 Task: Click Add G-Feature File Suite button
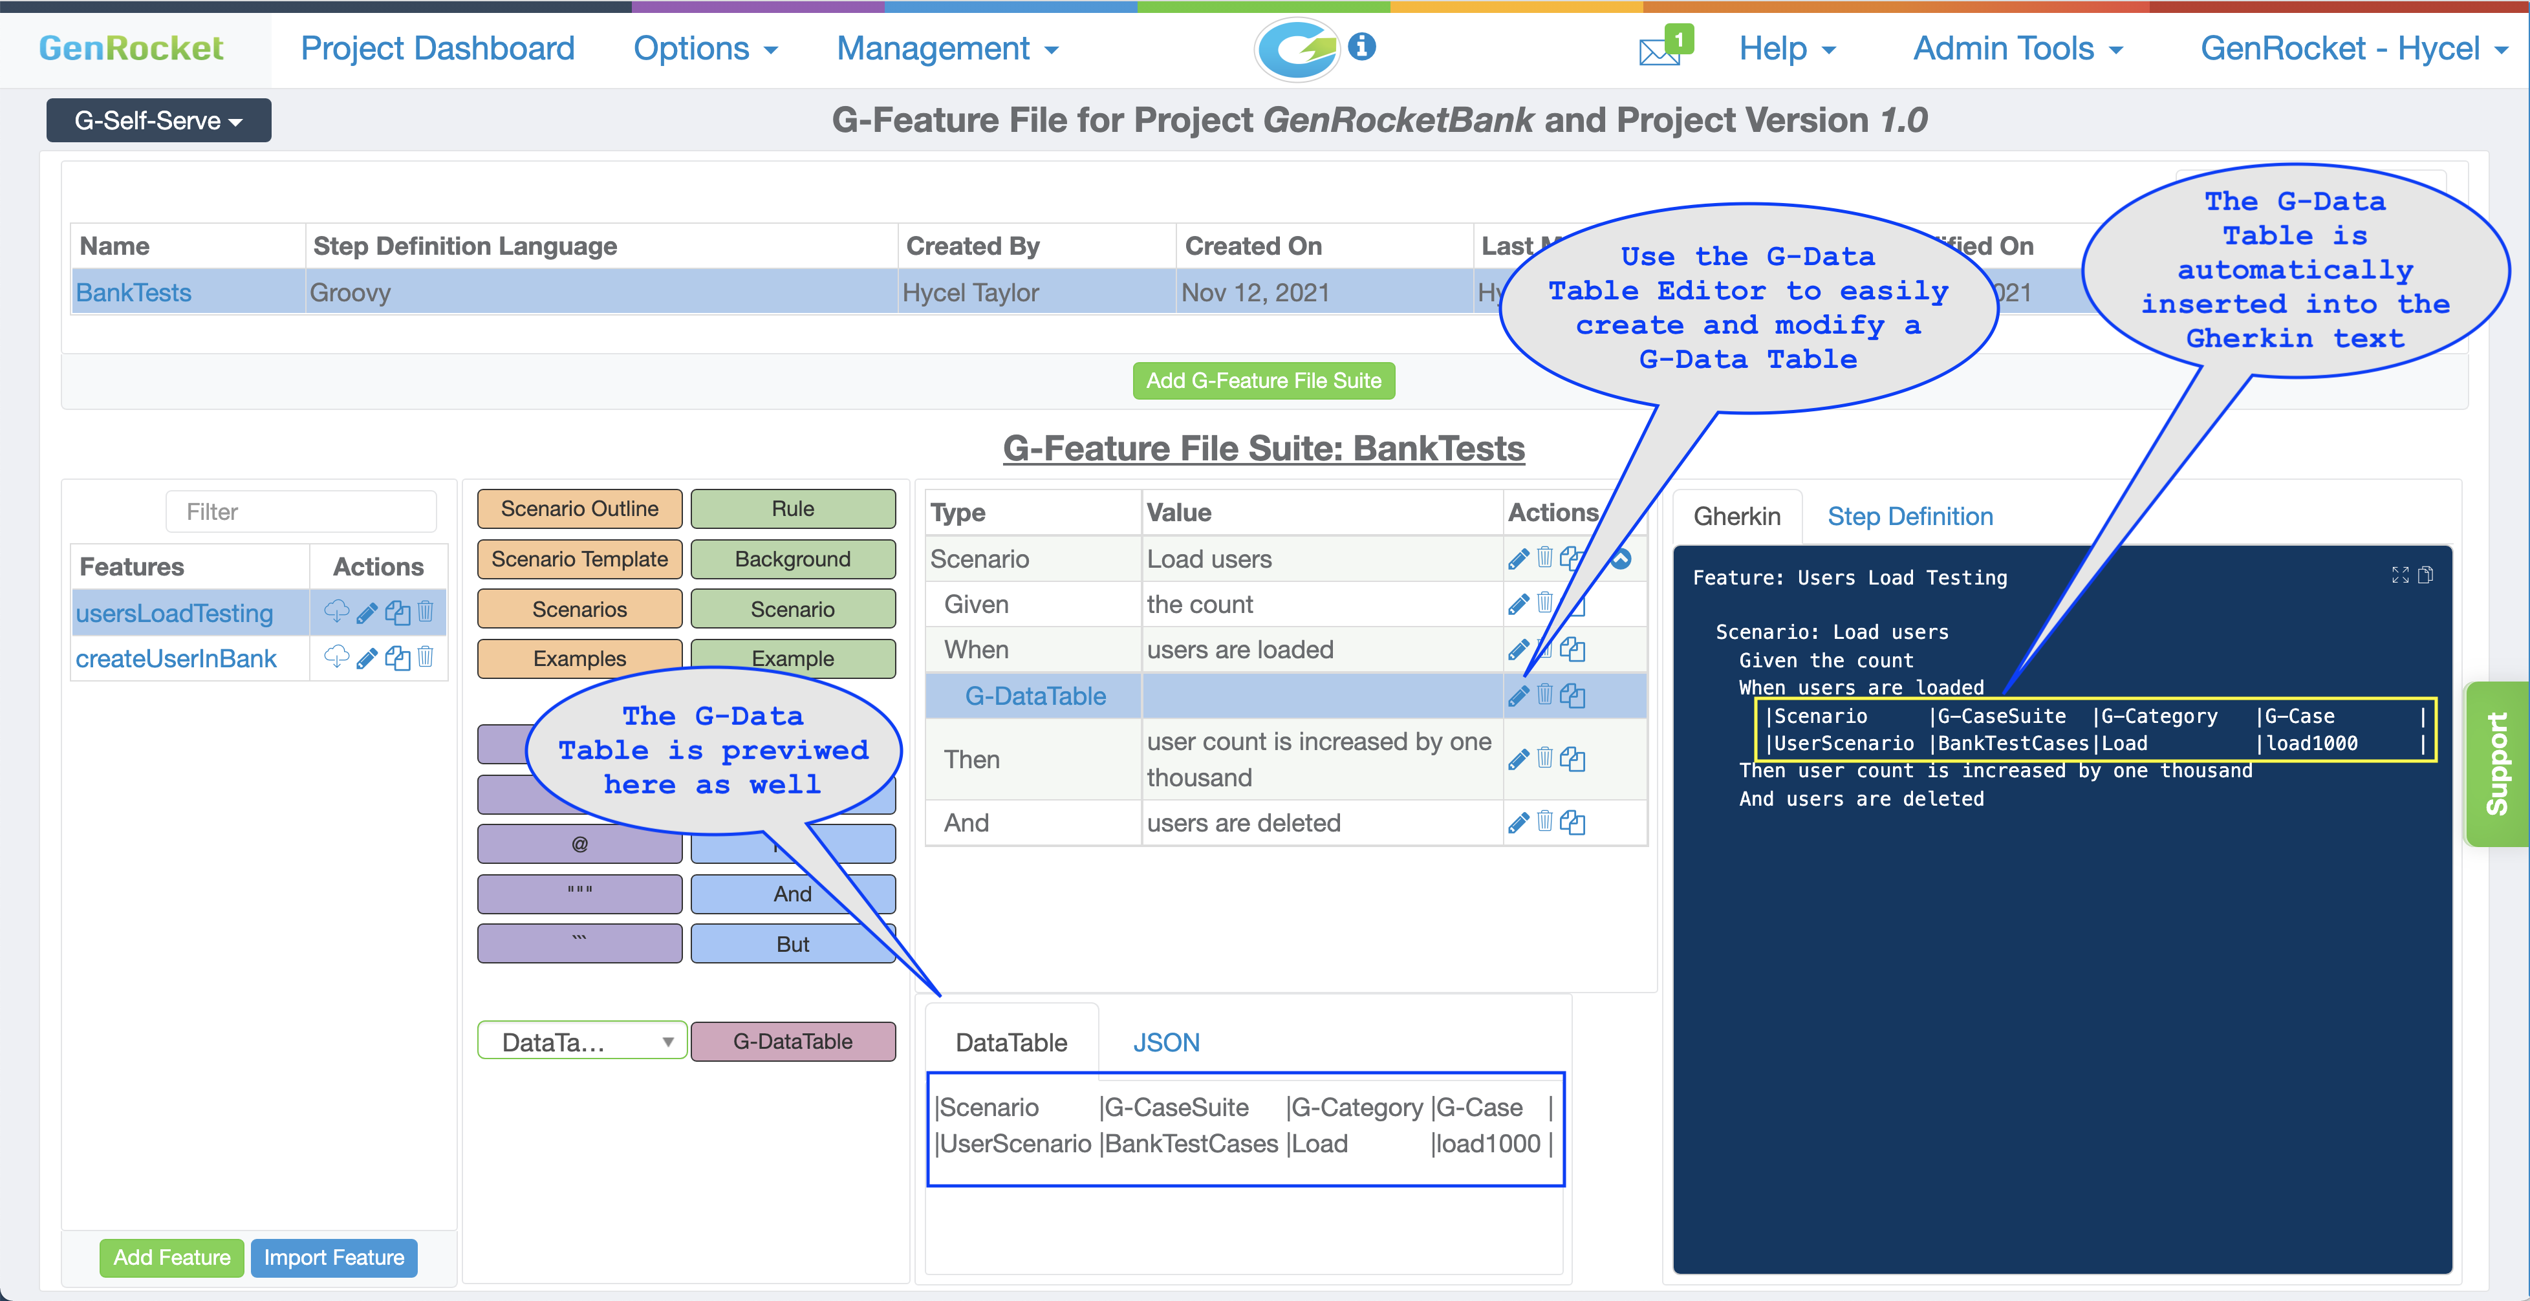point(1263,381)
